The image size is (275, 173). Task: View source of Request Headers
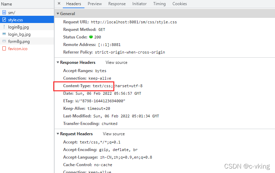[x=114, y=134]
